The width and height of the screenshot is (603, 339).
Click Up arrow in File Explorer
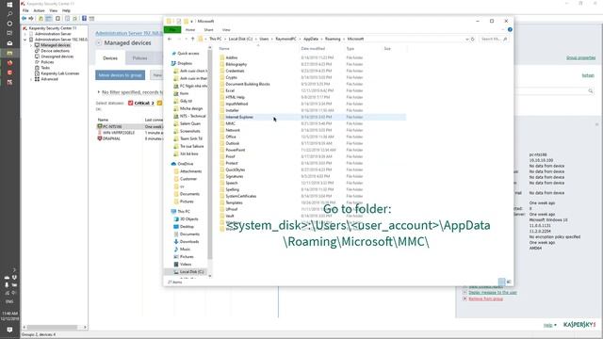point(192,39)
